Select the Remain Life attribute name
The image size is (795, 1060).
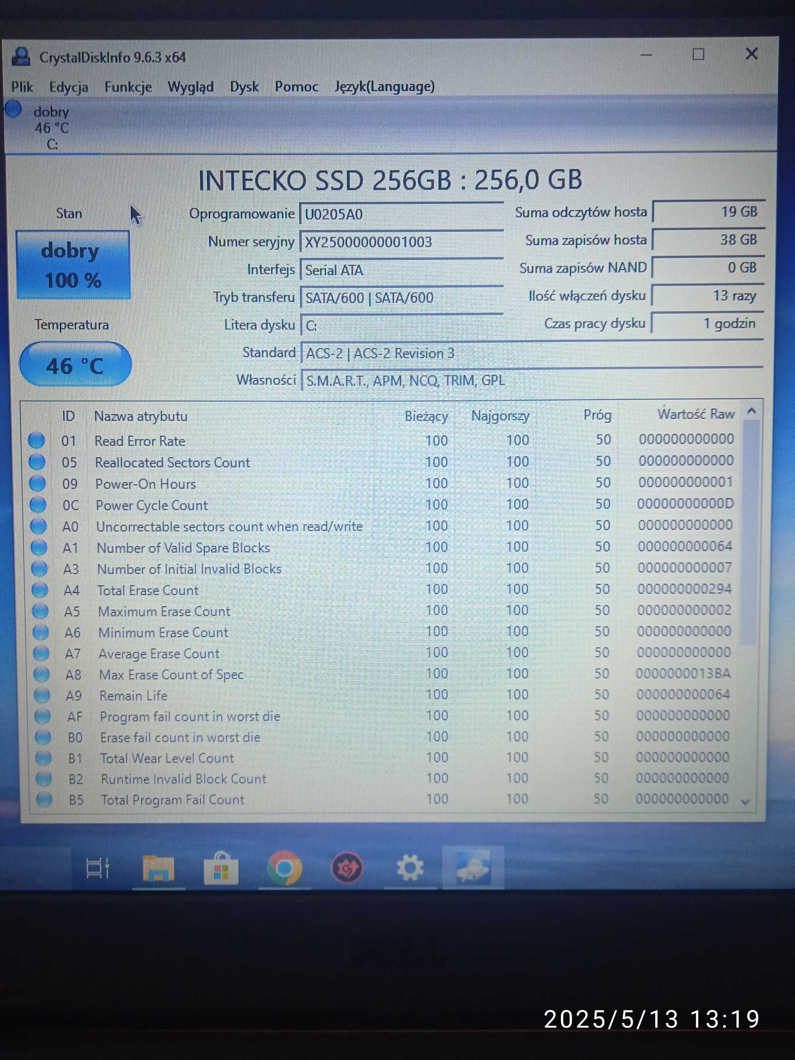[x=133, y=695]
